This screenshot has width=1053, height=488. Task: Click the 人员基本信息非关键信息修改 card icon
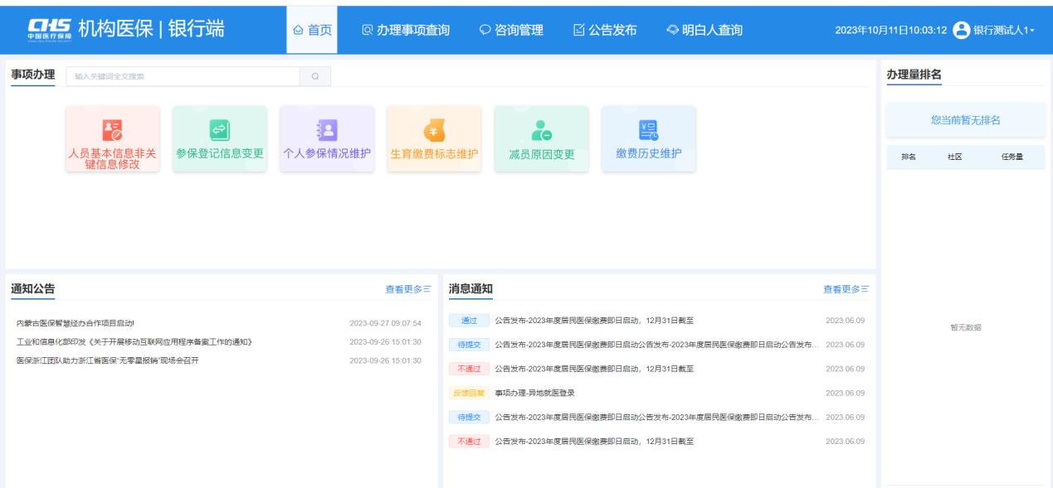click(x=112, y=130)
